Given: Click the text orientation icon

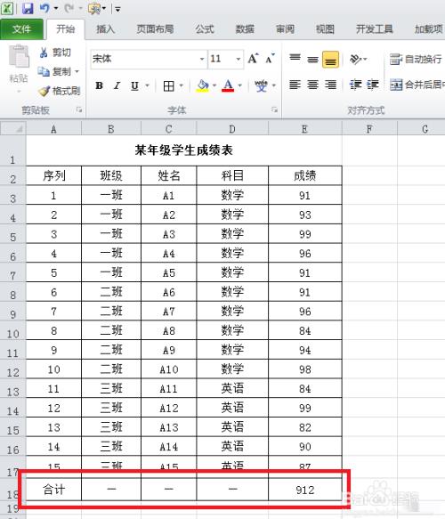Looking at the screenshot, I should click(x=356, y=60).
